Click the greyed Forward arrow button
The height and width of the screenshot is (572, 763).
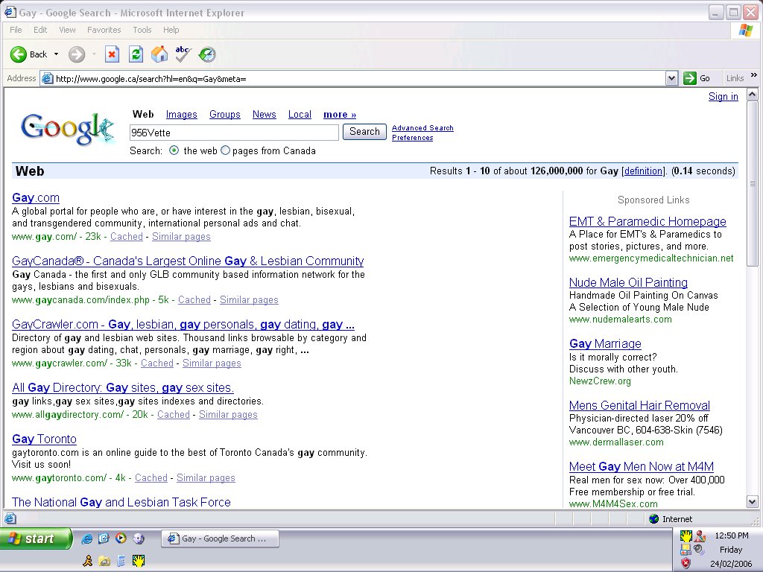click(77, 54)
